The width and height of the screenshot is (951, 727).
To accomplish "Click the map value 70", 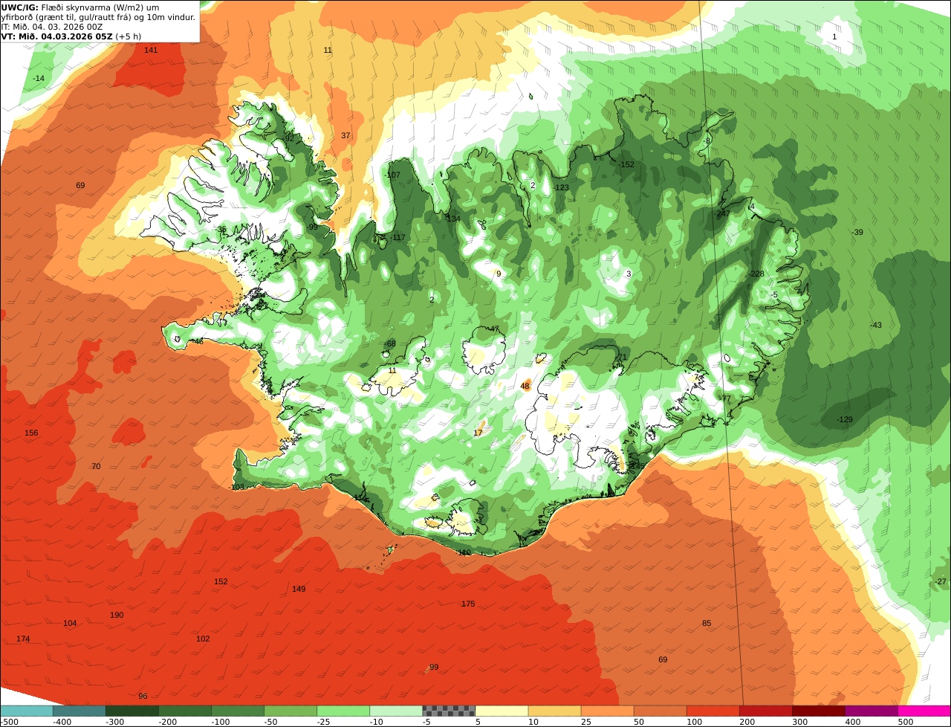I will click(x=95, y=466).
